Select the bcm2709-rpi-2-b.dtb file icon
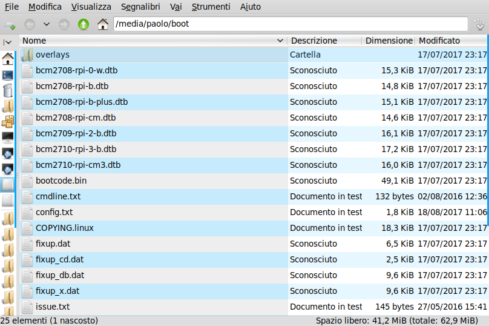The image size is (489, 326). pos(27,134)
